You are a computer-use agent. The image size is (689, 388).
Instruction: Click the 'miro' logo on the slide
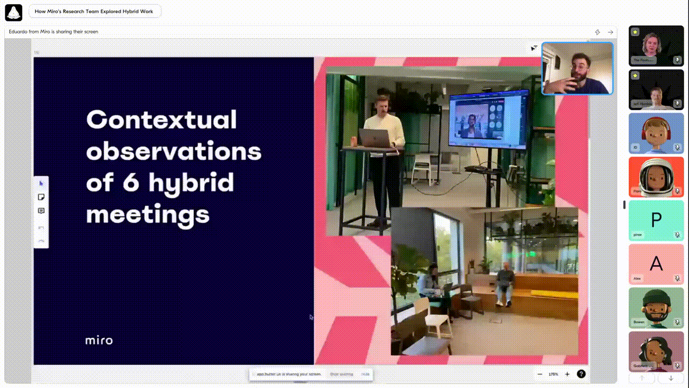pyautogui.click(x=99, y=340)
